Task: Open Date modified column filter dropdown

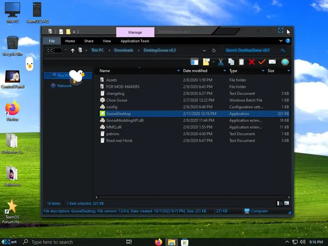Action: pyautogui.click(x=225, y=71)
